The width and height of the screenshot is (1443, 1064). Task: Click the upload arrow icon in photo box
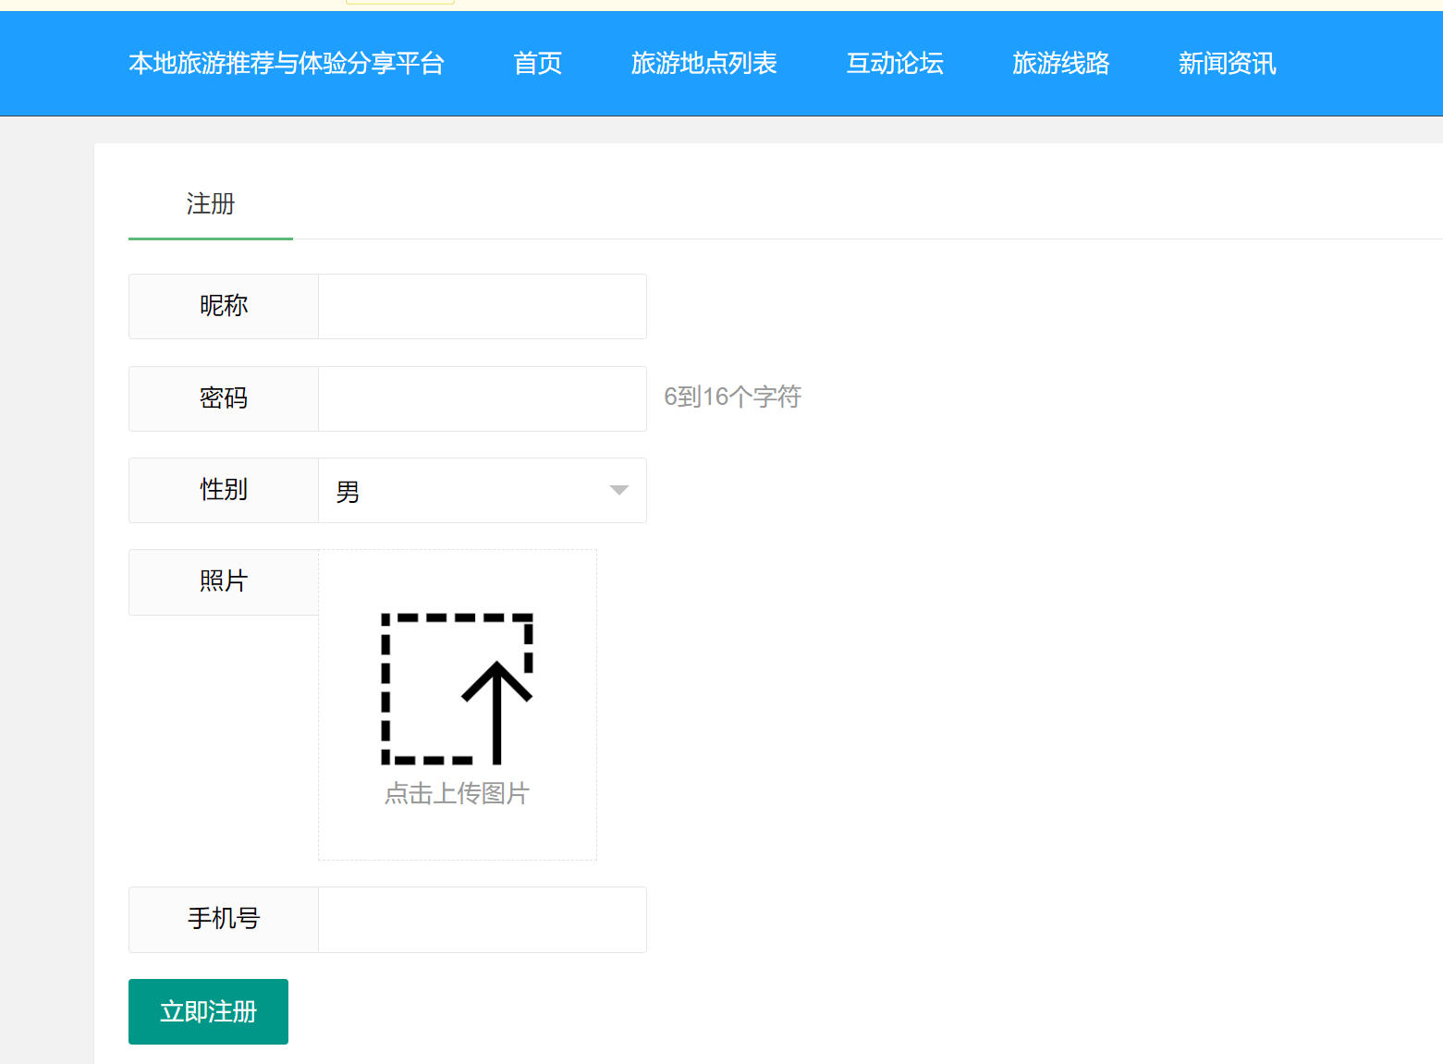pyautogui.click(x=458, y=689)
